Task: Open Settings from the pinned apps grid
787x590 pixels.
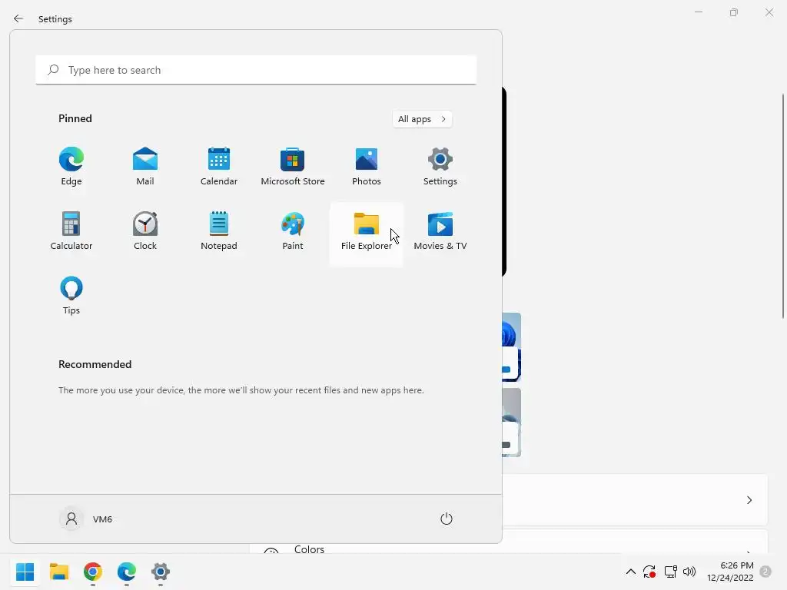Action: coord(440,167)
